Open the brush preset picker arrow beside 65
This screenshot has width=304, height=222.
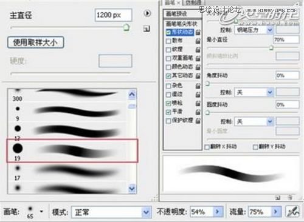coord(41,212)
